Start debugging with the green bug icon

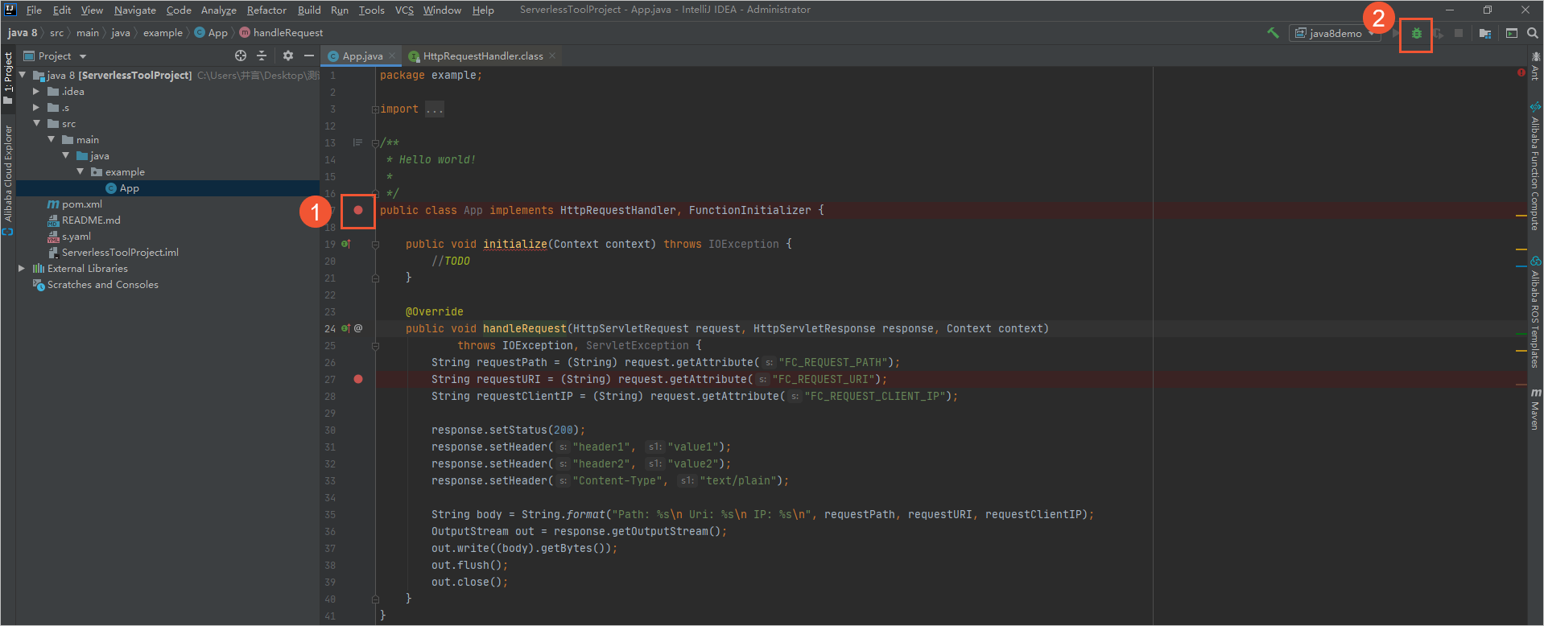pos(1416,34)
